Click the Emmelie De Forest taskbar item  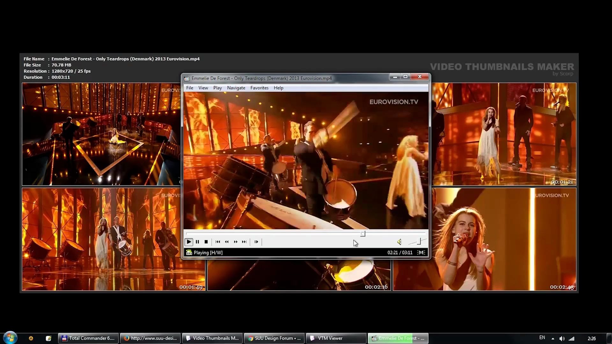(398, 338)
